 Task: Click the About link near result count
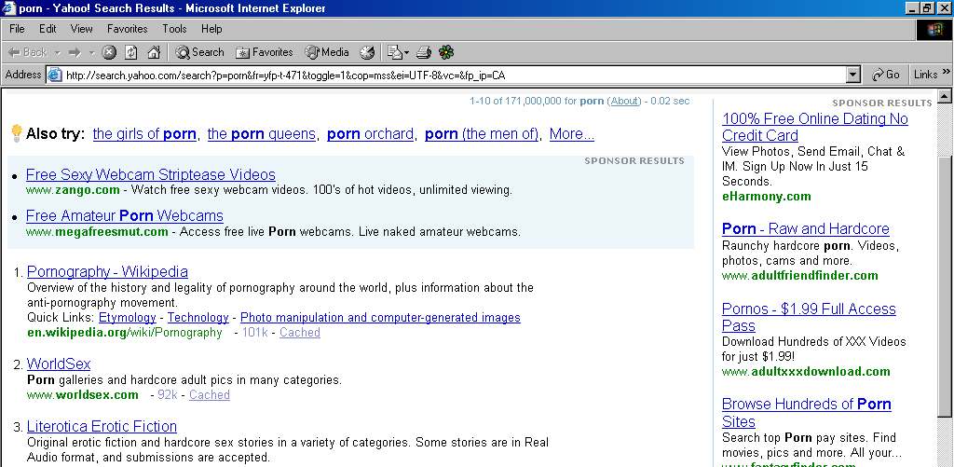pyautogui.click(x=625, y=101)
